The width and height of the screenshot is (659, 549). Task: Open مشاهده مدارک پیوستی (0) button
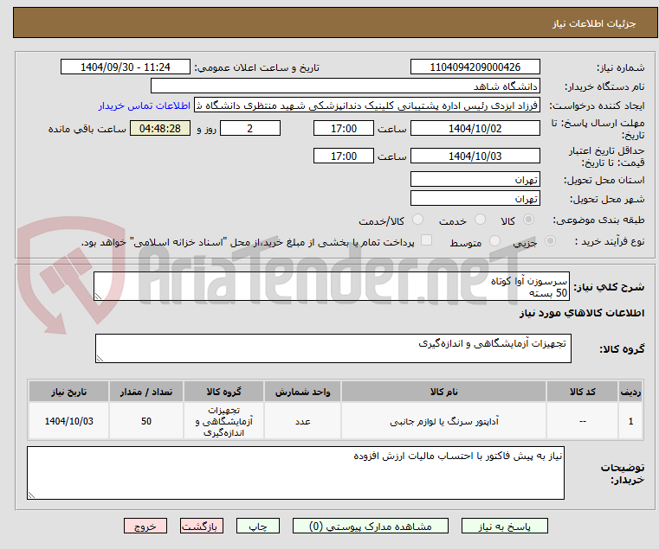pyautogui.click(x=371, y=526)
